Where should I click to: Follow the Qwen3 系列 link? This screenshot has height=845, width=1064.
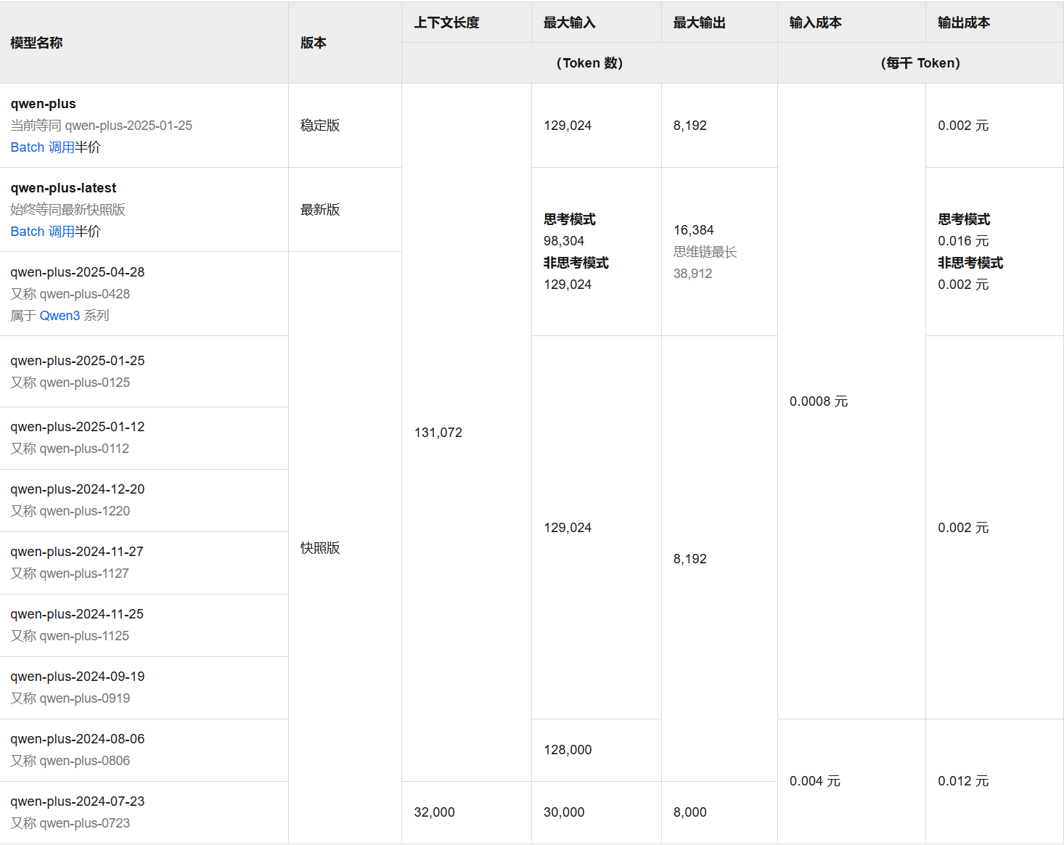[x=60, y=316]
